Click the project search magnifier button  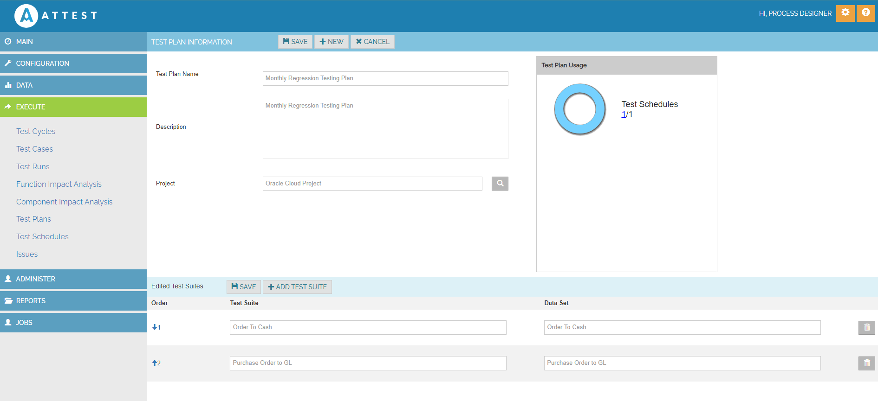pos(500,184)
